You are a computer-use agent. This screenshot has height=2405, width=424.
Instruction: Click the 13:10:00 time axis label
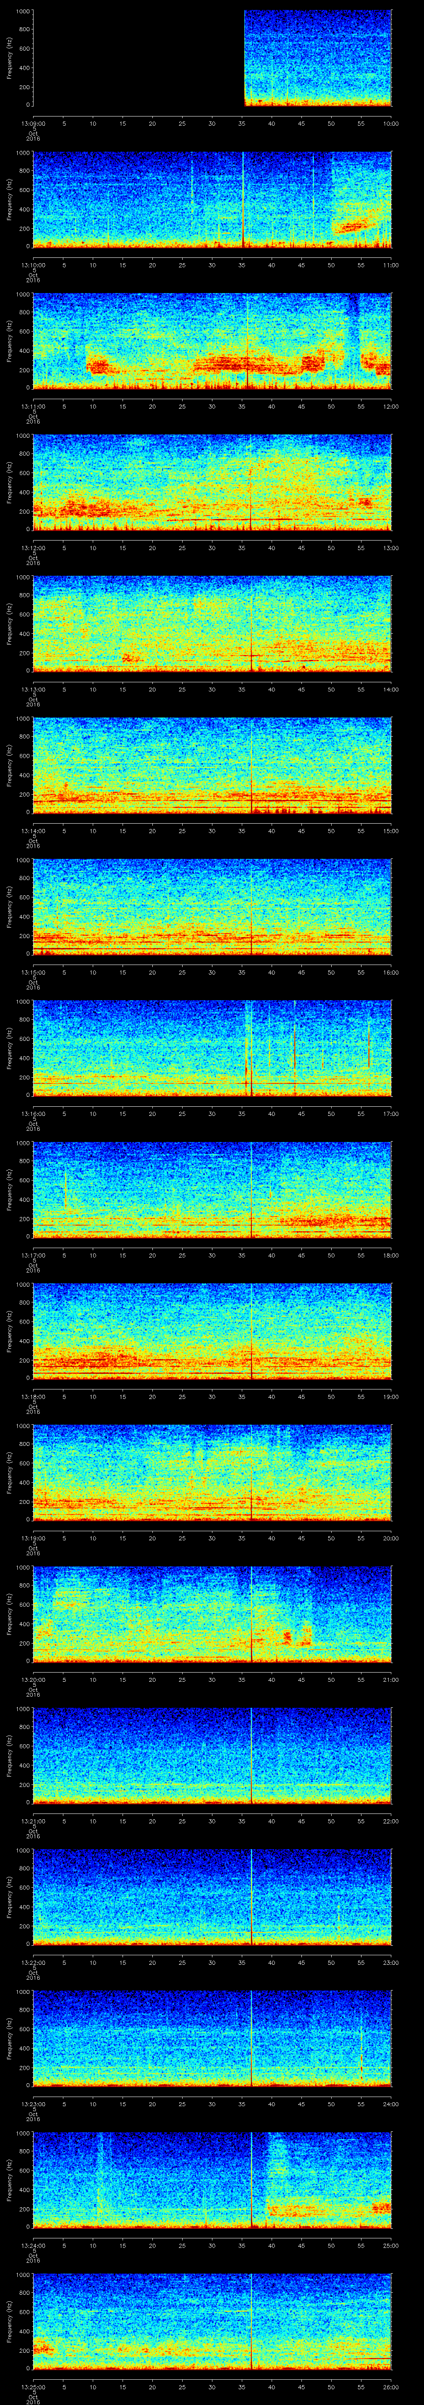(33, 265)
